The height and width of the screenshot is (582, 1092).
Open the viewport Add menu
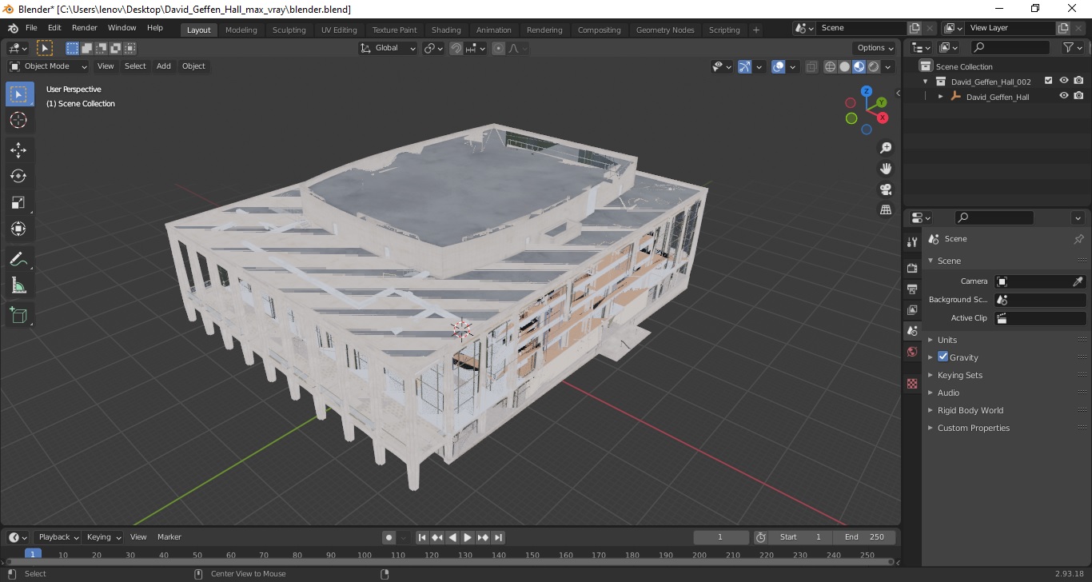coord(164,66)
